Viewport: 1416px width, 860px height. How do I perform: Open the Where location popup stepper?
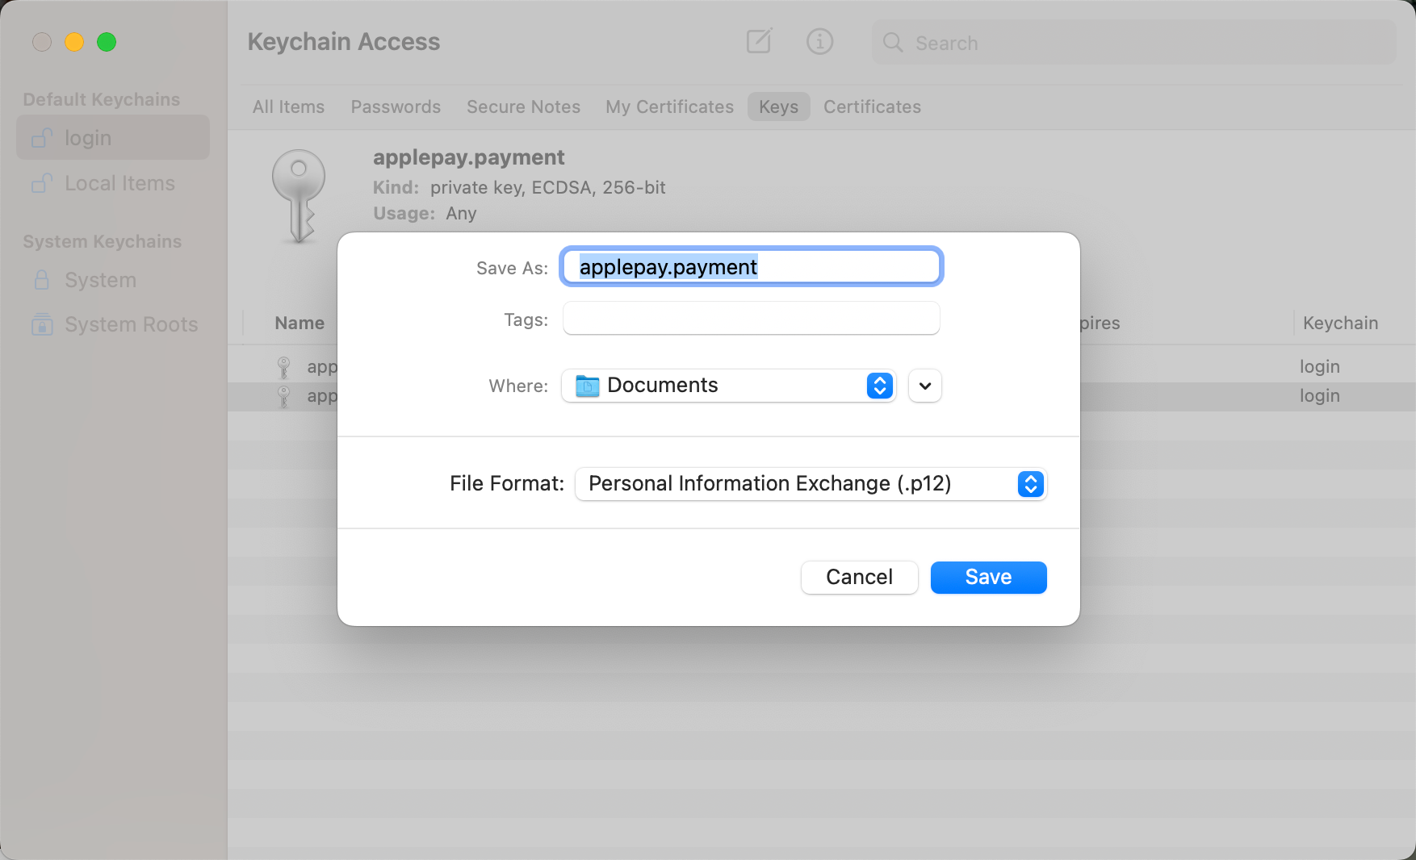click(x=880, y=386)
